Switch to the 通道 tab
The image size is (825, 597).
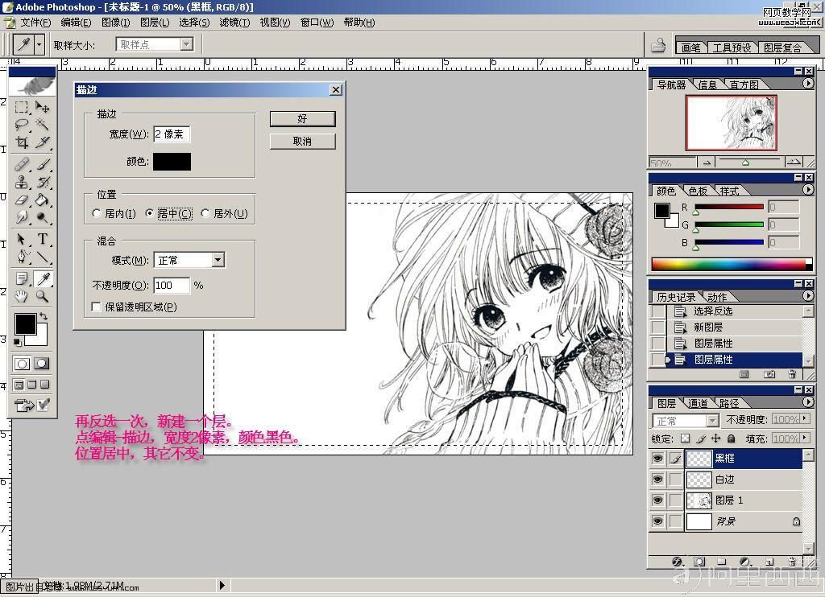tap(698, 403)
